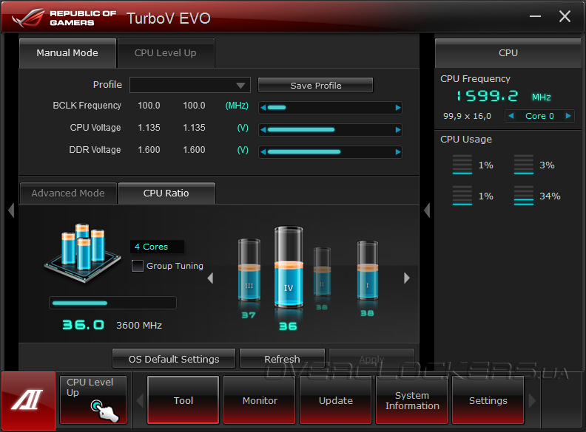586x432 pixels.
Task: Open the Tool menu
Action: tap(183, 400)
